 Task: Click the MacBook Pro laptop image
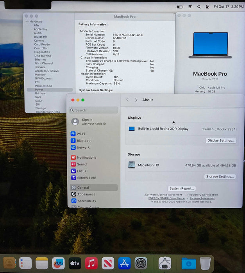click(x=210, y=45)
